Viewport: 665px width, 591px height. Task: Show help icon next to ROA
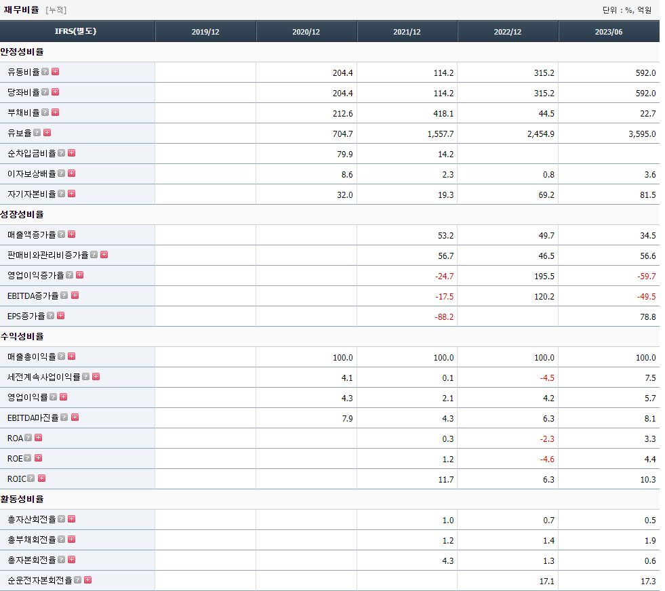coord(28,438)
